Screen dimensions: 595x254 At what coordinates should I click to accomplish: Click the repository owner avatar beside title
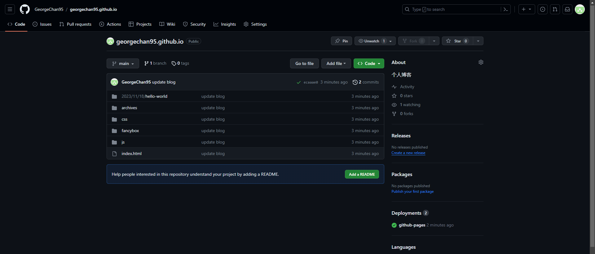pyautogui.click(x=110, y=41)
